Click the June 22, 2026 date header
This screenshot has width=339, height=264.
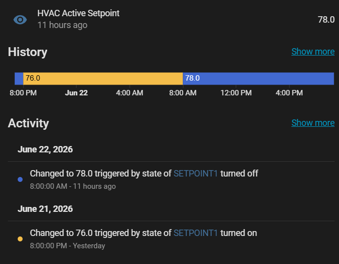[45, 149]
